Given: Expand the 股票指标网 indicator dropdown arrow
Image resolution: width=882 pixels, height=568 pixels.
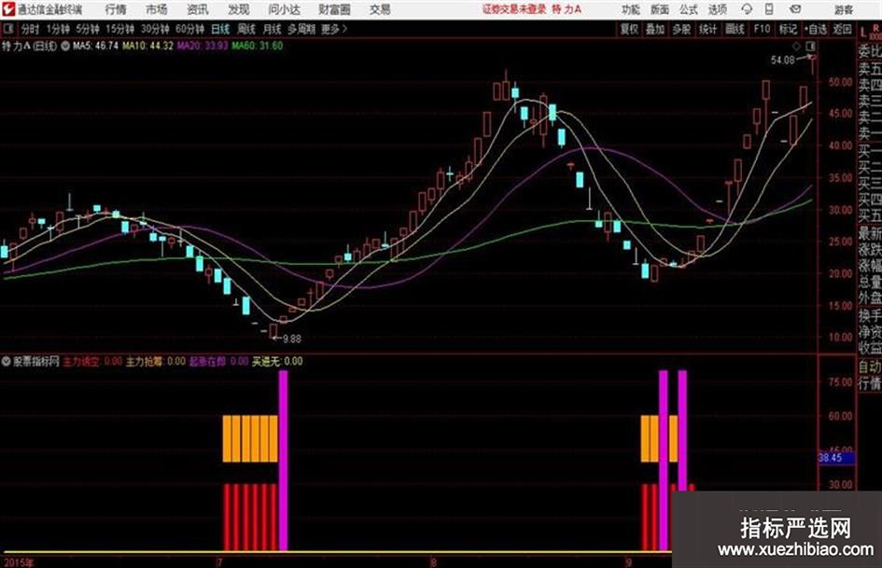Looking at the screenshot, I should (x=6, y=362).
